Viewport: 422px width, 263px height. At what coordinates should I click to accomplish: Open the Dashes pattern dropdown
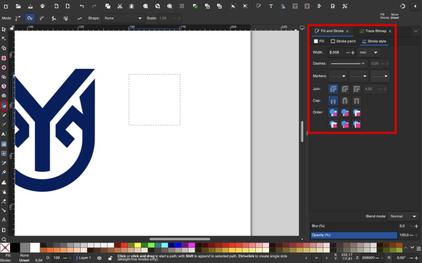pos(348,64)
